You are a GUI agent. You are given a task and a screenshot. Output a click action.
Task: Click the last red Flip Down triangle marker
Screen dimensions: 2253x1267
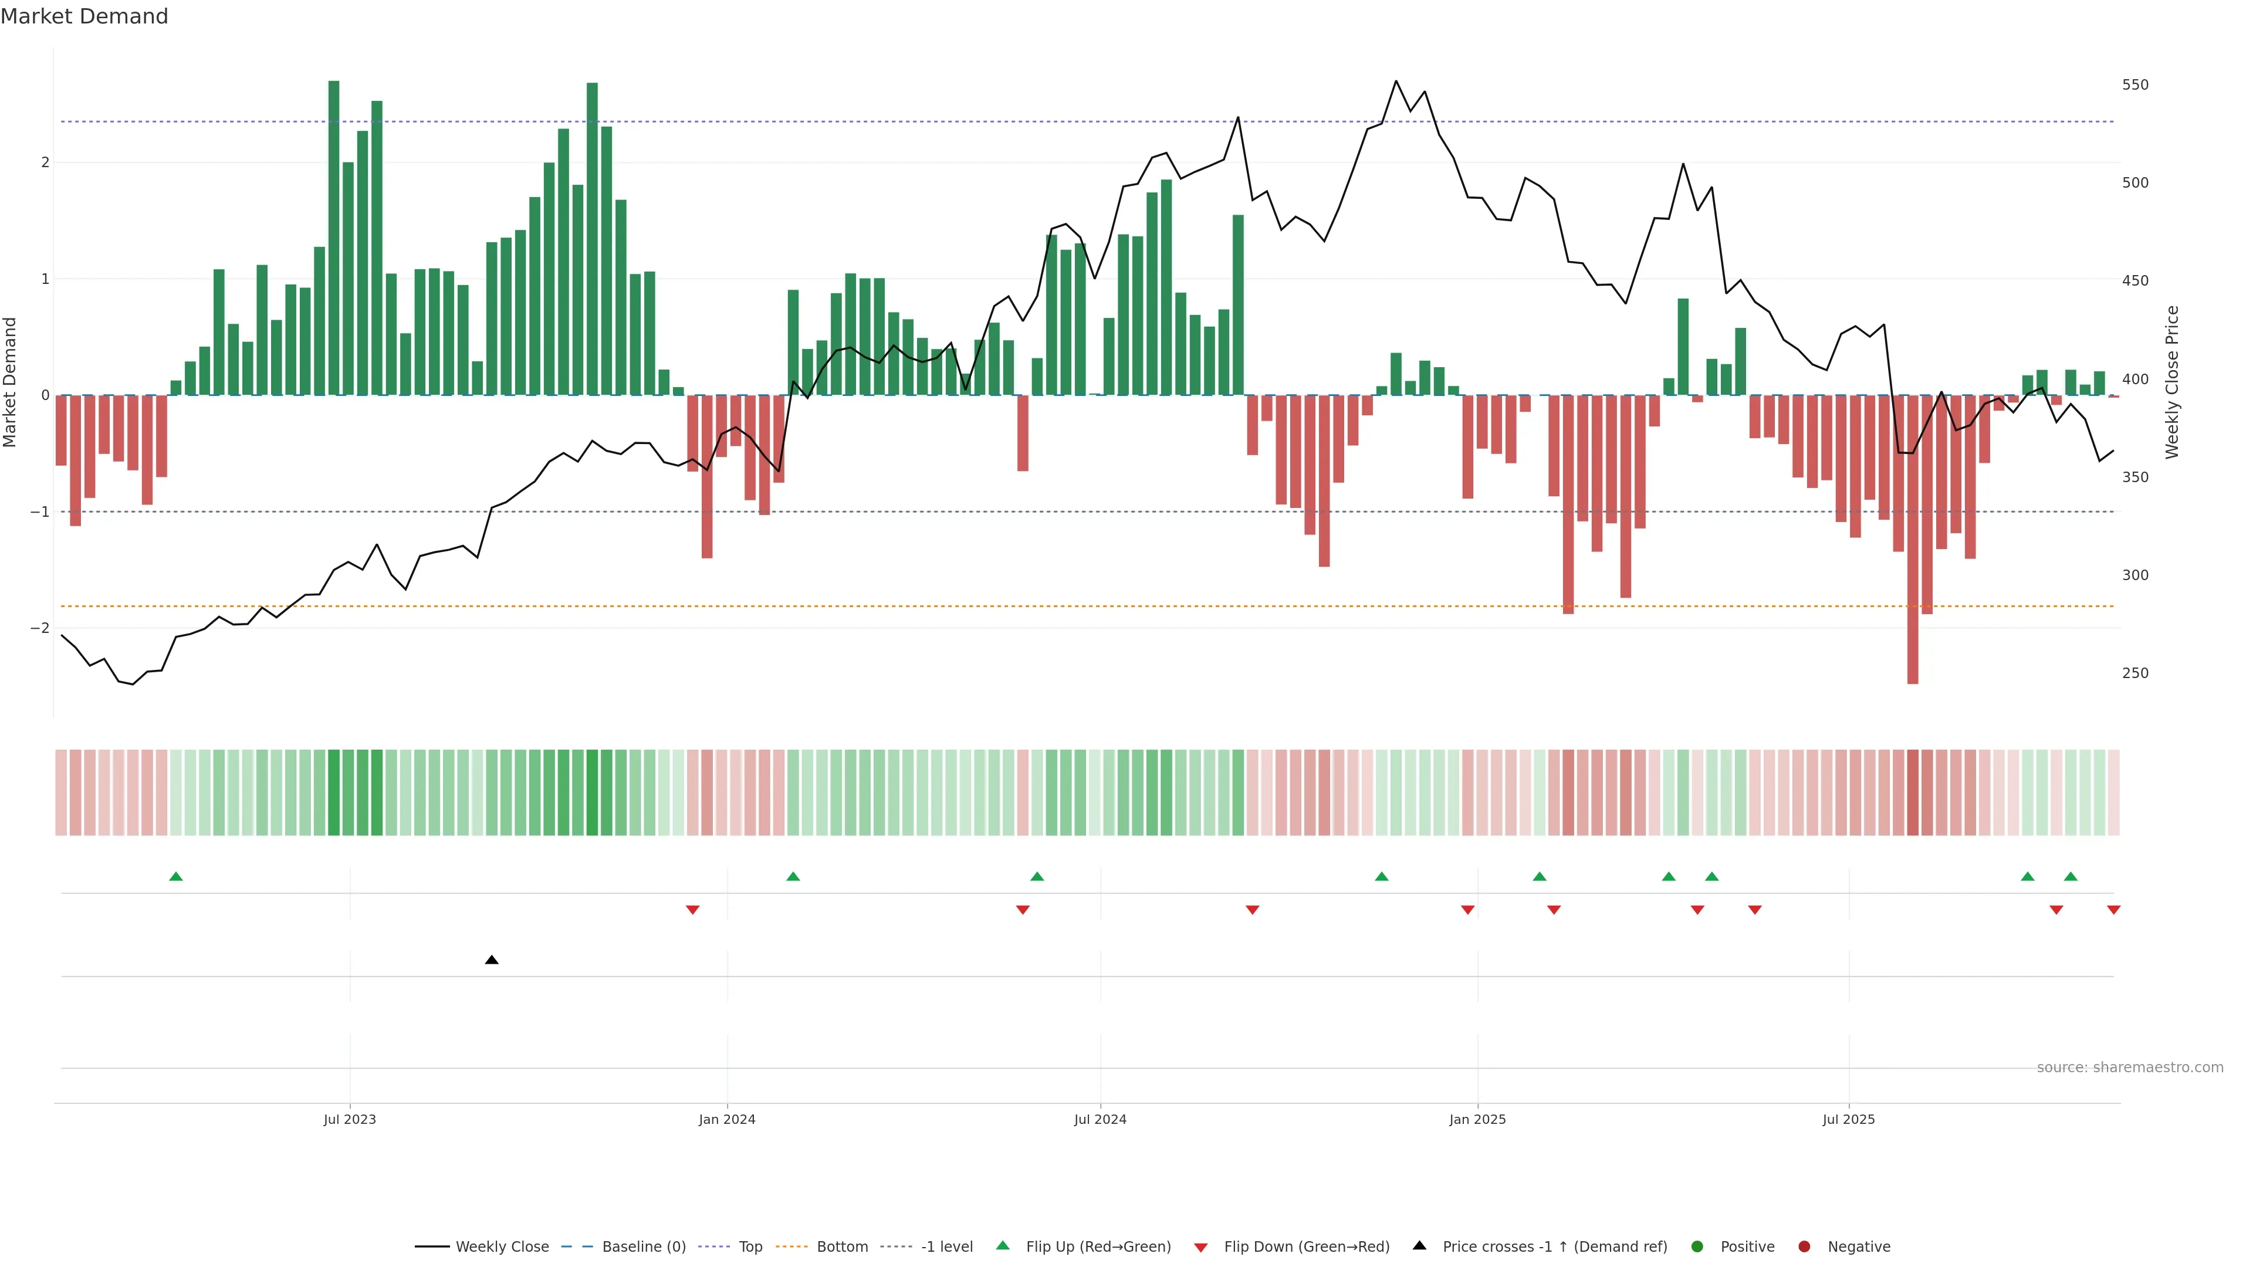point(2113,910)
